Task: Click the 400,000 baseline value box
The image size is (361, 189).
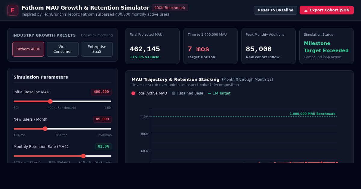Action: point(101,92)
